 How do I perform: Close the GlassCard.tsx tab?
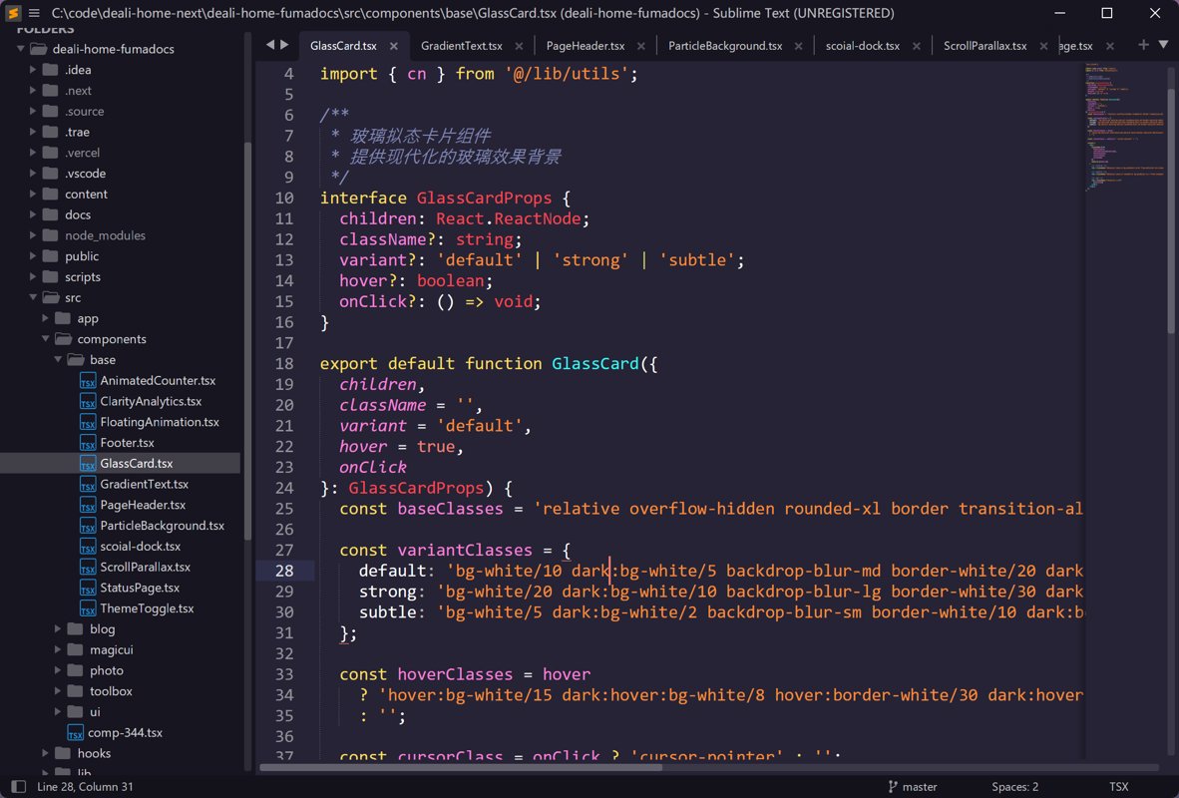(x=394, y=46)
